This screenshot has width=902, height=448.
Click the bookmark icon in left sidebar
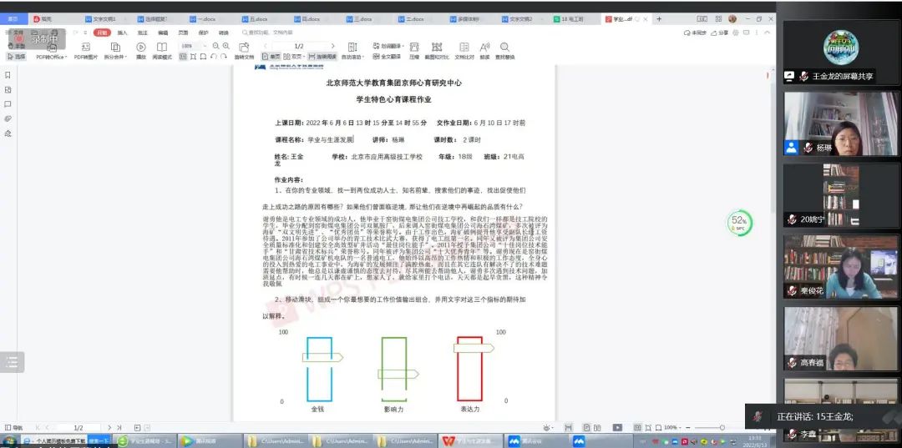(8, 75)
